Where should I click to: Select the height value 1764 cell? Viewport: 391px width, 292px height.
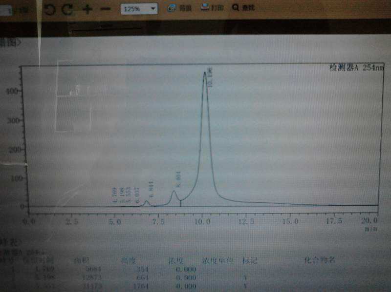[141, 286]
